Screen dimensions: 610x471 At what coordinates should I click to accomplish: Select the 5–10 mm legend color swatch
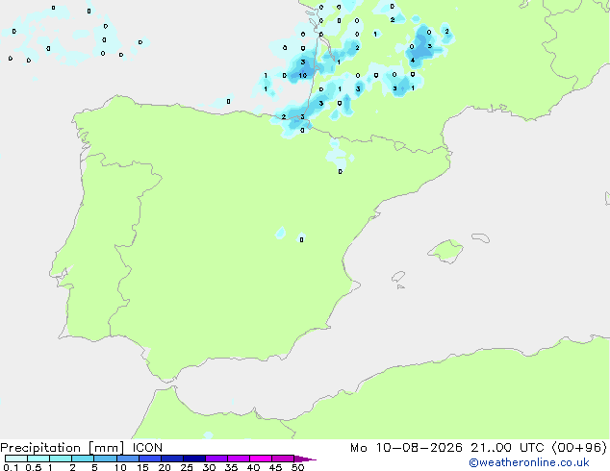point(105,459)
